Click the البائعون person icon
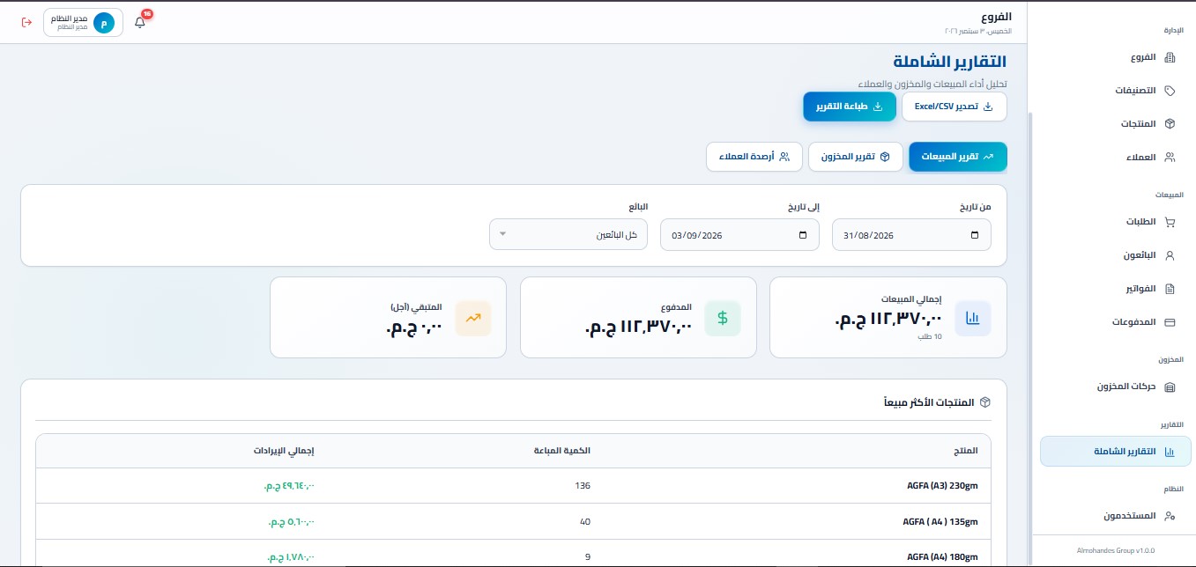Viewport: 1196px width, 567px height. (x=1170, y=255)
